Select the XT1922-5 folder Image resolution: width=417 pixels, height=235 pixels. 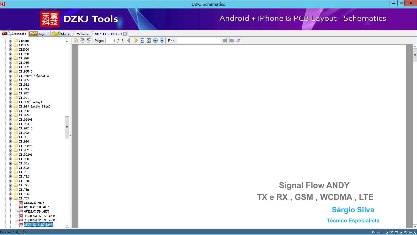pyautogui.click(x=25, y=128)
